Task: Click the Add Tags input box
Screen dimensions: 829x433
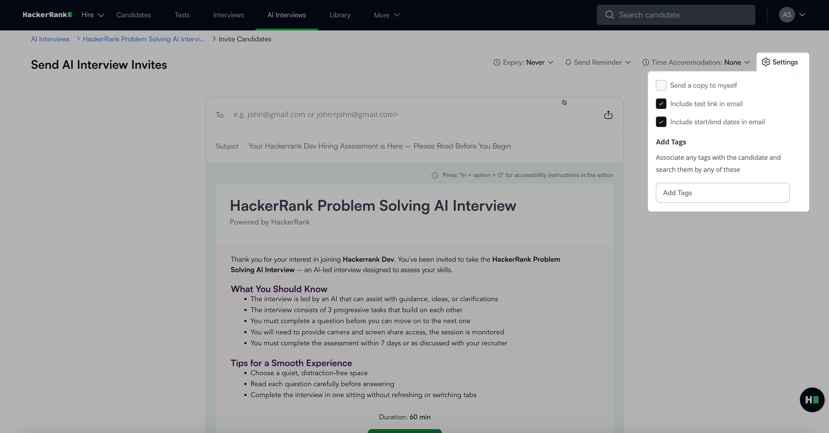Action: click(722, 193)
